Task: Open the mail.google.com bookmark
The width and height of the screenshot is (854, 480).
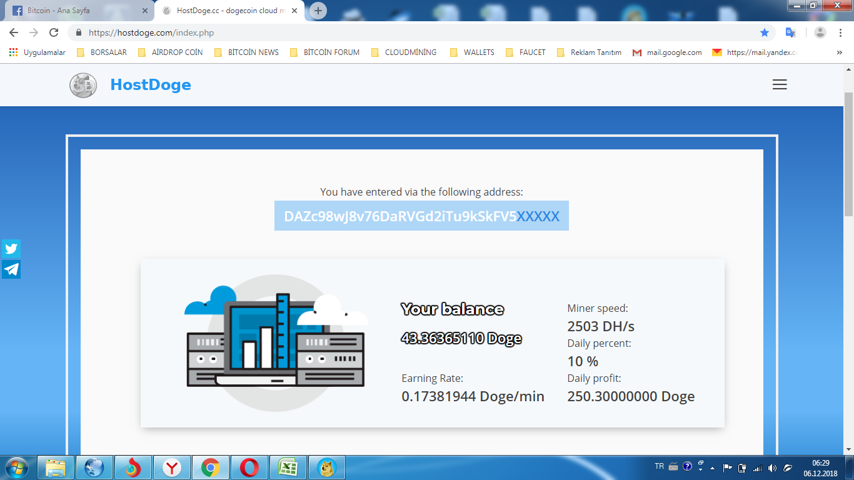Action: coord(667,52)
